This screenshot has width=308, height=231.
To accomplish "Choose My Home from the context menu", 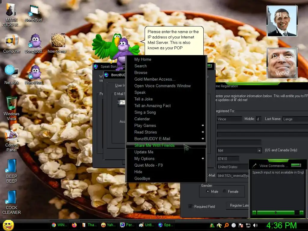I will 166,59.
